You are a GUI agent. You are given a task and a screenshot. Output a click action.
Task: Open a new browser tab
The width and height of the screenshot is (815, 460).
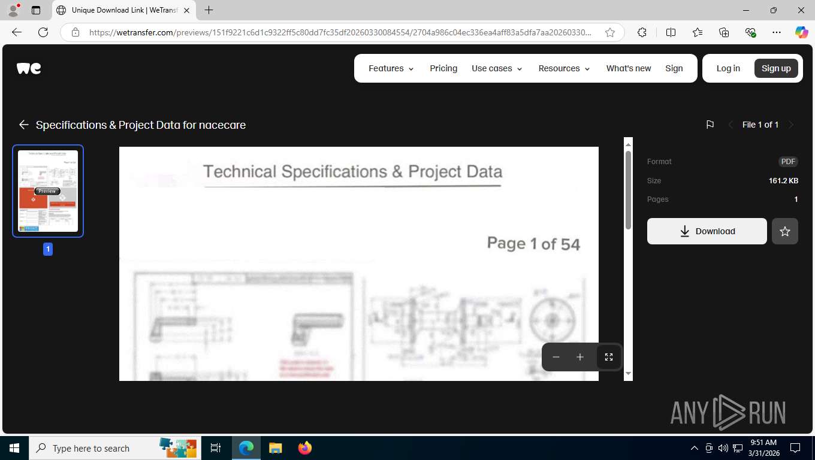coord(209,10)
